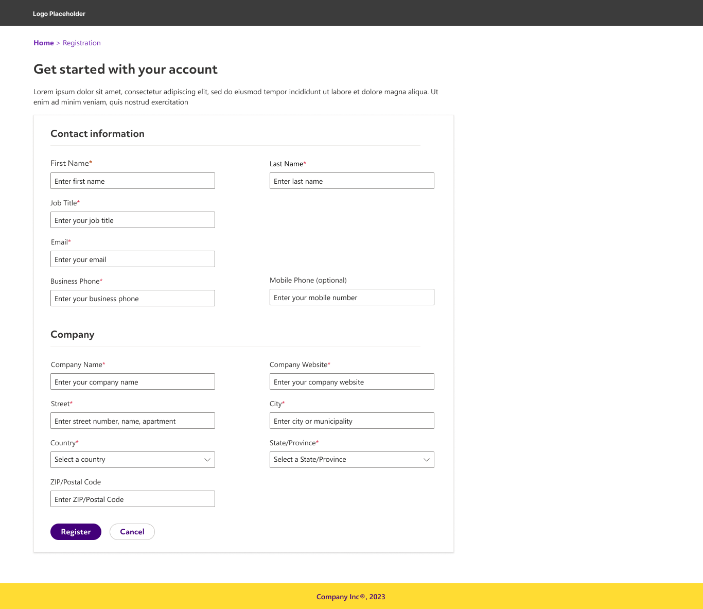The height and width of the screenshot is (609, 703).
Task: Click the State/Province field label
Action: tap(294, 443)
